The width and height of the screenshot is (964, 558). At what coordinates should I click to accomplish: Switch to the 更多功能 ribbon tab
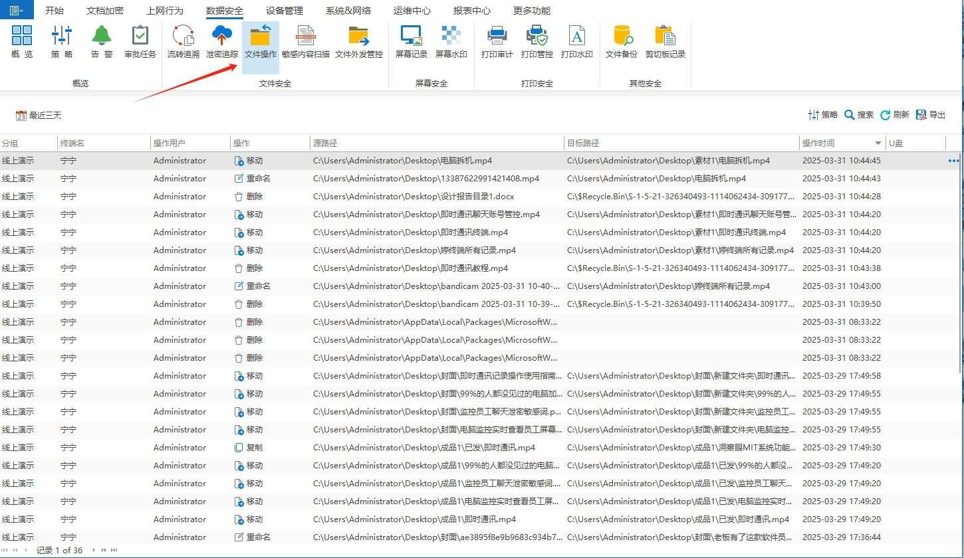tap(532, 10)
